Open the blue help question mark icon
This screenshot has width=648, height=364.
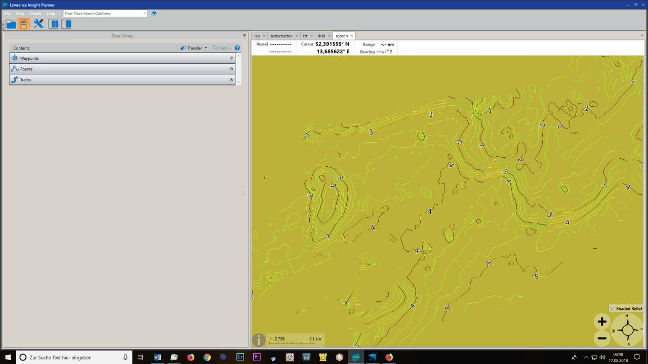pyautogui.click(x=237, y=48)
